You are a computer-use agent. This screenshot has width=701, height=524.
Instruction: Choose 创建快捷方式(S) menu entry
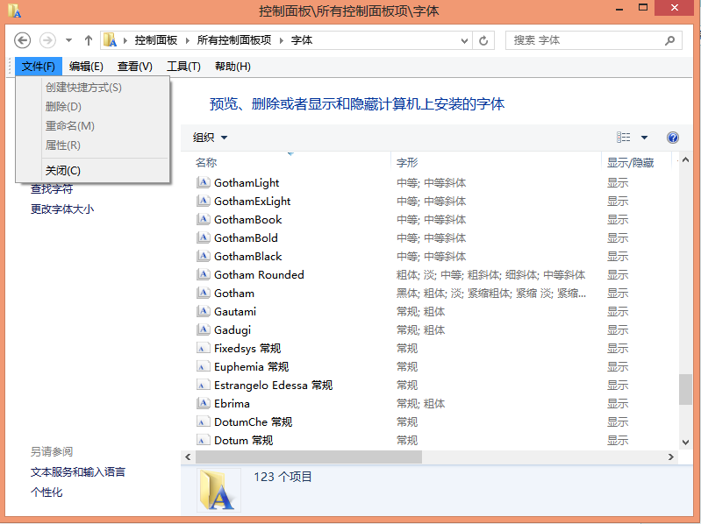[x=92, y=88]
